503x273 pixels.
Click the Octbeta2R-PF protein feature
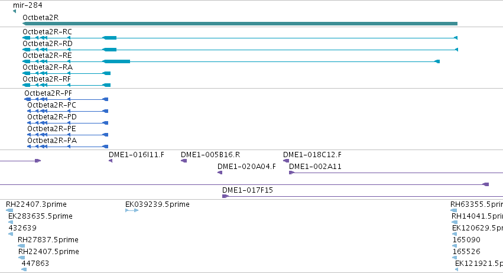click(x=66, y=99)
